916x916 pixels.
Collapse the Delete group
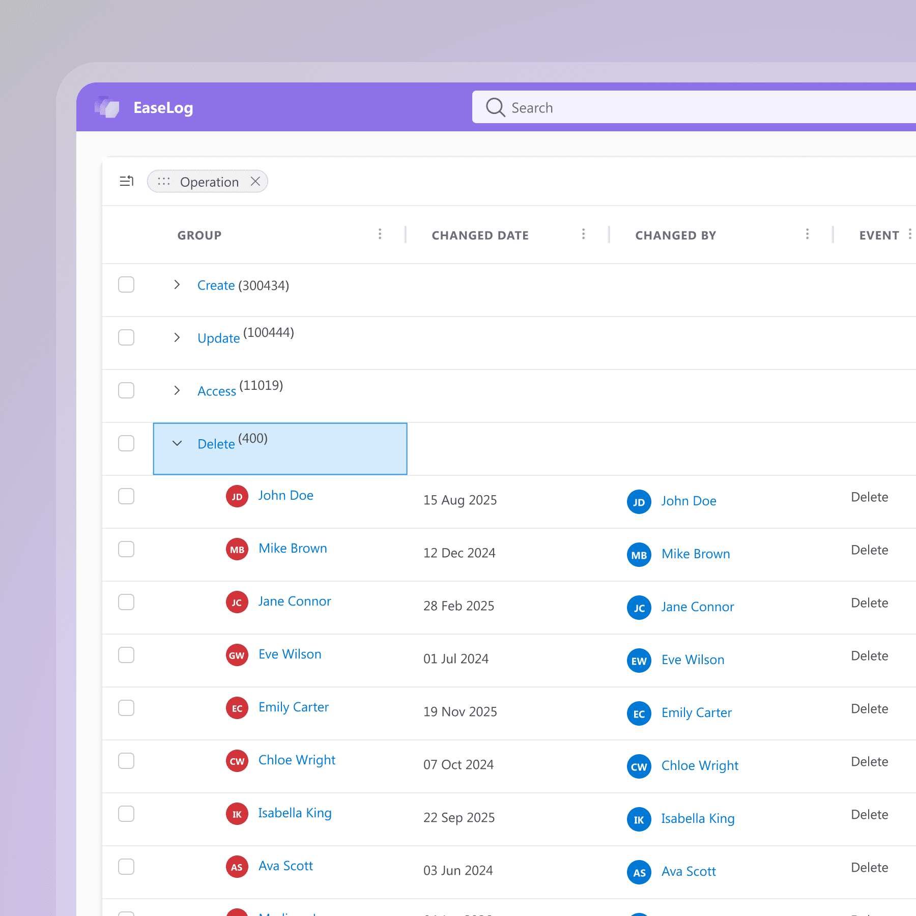pos(177,443)
